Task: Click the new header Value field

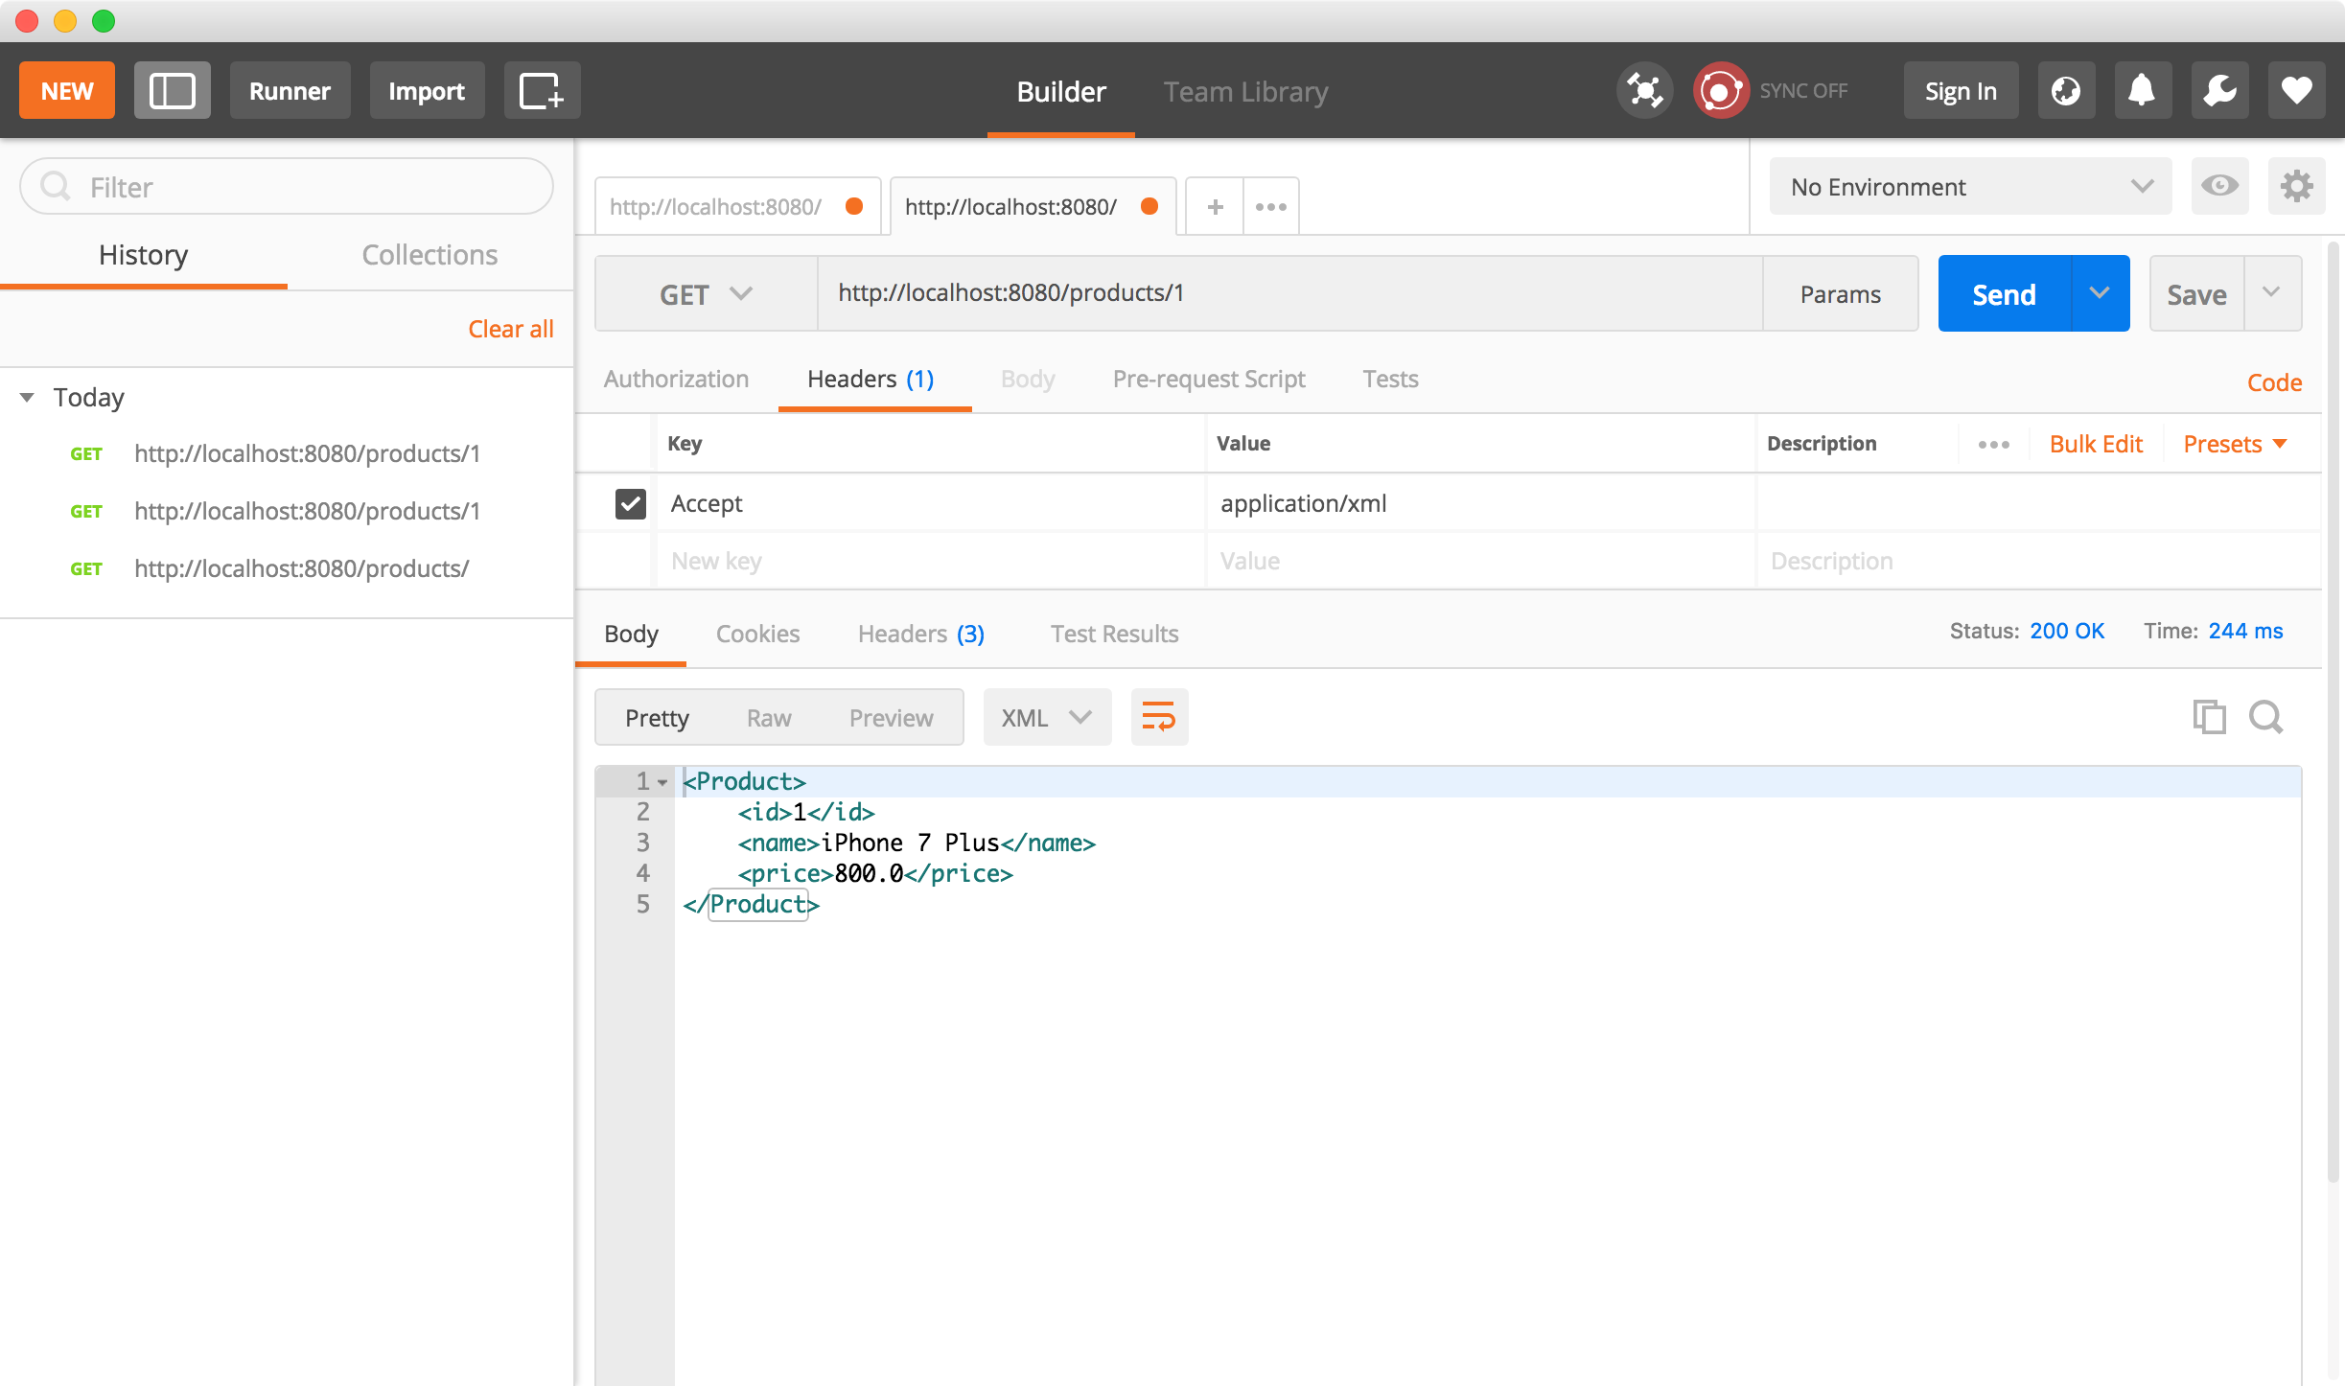Action: pyautogui.click(x=1480, y=561)
